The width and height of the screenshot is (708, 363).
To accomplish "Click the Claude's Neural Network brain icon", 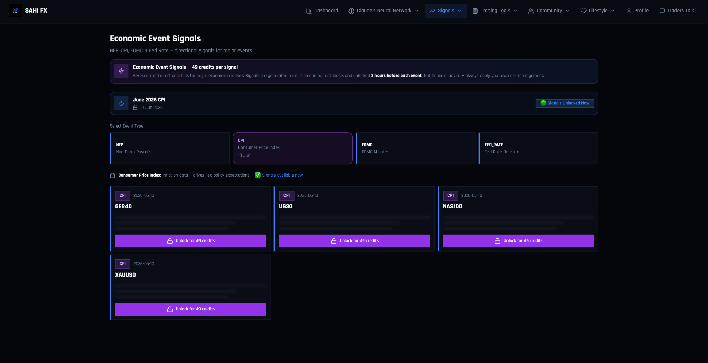I will click(351, 11).
